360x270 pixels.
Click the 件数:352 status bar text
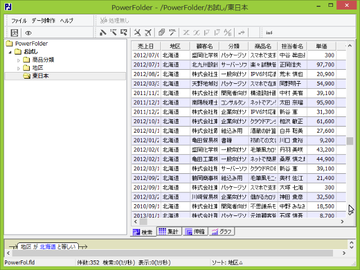coord(88,263)
